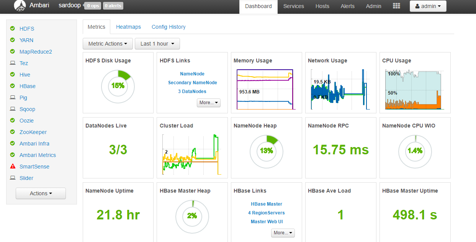Click the SmartSense red alert icon
The width and height of the screenshot is (476, 242).
pyautogui.click(x=13, y=167)
